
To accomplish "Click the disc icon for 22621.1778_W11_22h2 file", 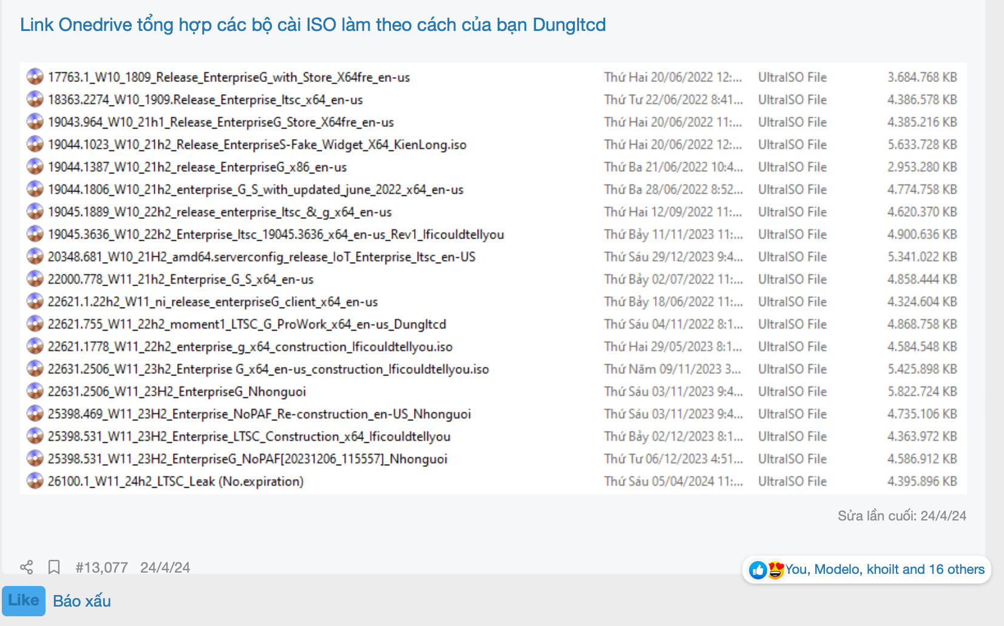I will (35, 346).
